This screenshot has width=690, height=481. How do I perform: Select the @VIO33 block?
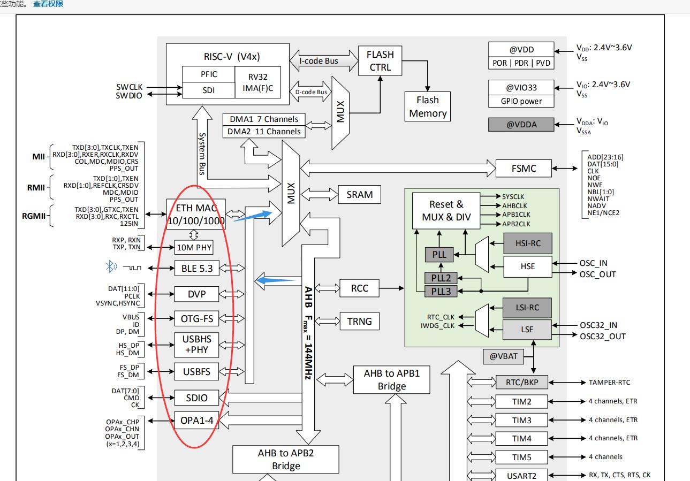pyautogui.click(x=521, y=87)
